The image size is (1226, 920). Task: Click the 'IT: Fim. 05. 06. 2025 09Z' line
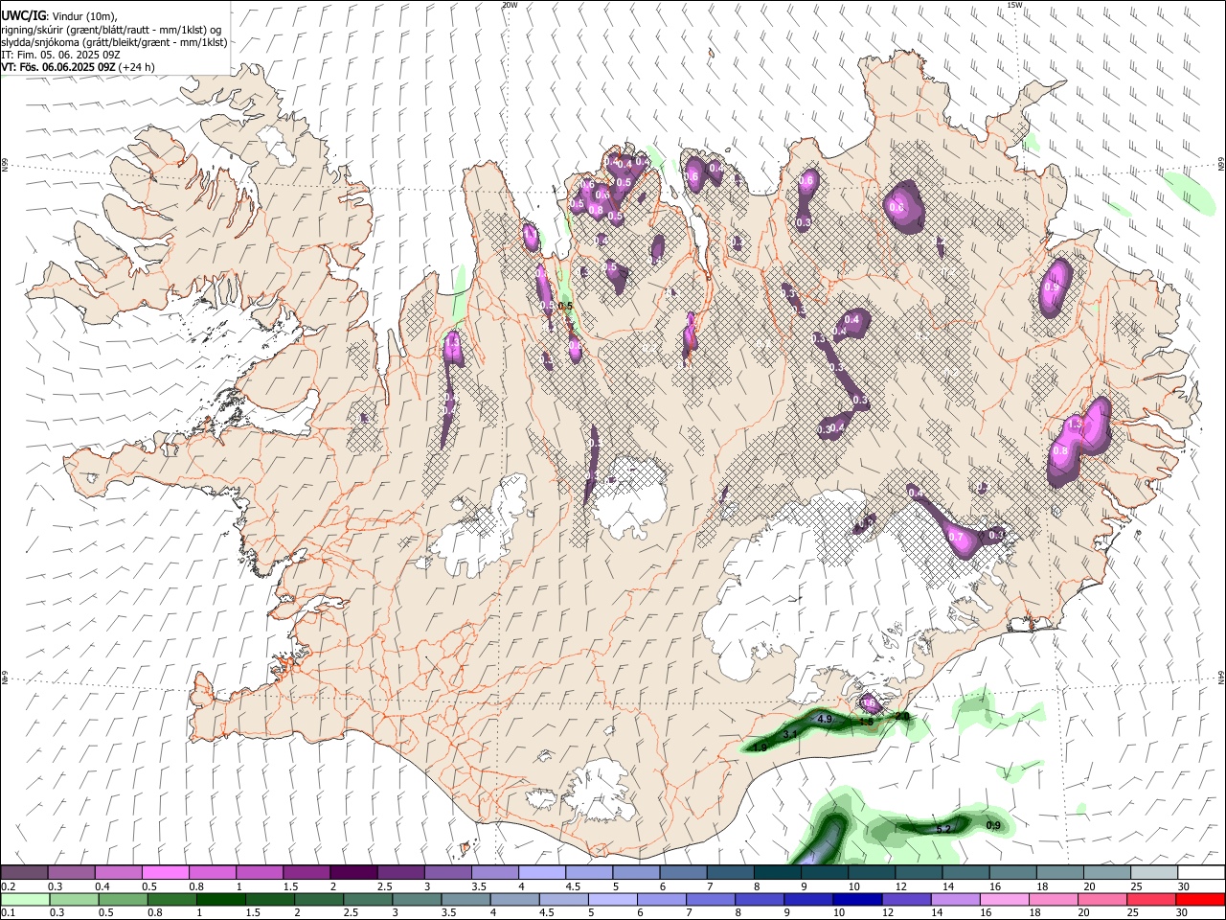tap(58, 56)
